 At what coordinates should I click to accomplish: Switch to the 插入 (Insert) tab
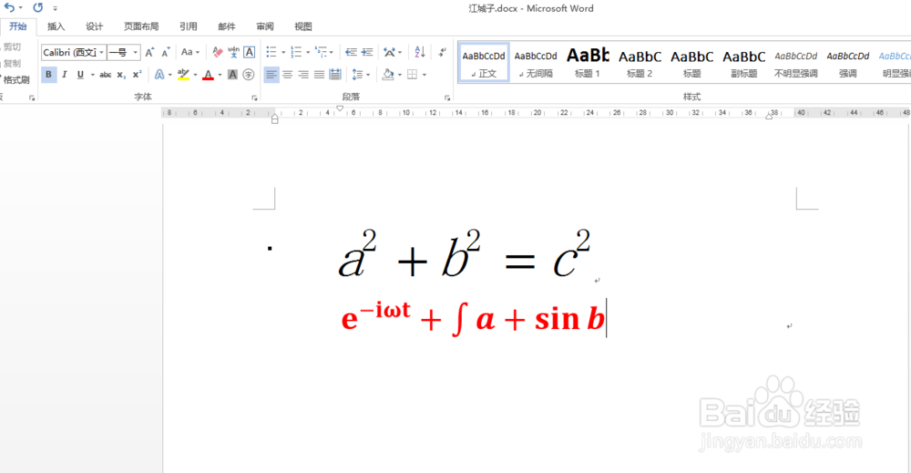click(x=56, y=26)
